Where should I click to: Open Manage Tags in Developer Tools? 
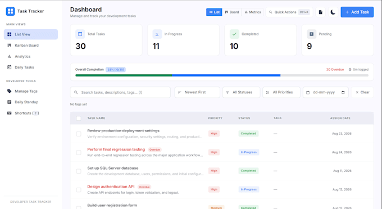tap(31, 91)
